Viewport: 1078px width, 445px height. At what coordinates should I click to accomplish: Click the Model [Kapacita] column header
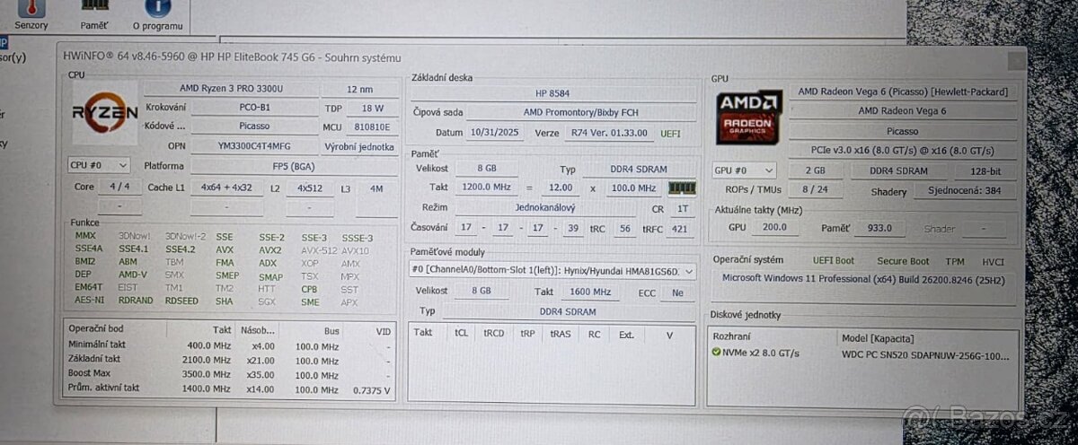click(x=877, y=337)
